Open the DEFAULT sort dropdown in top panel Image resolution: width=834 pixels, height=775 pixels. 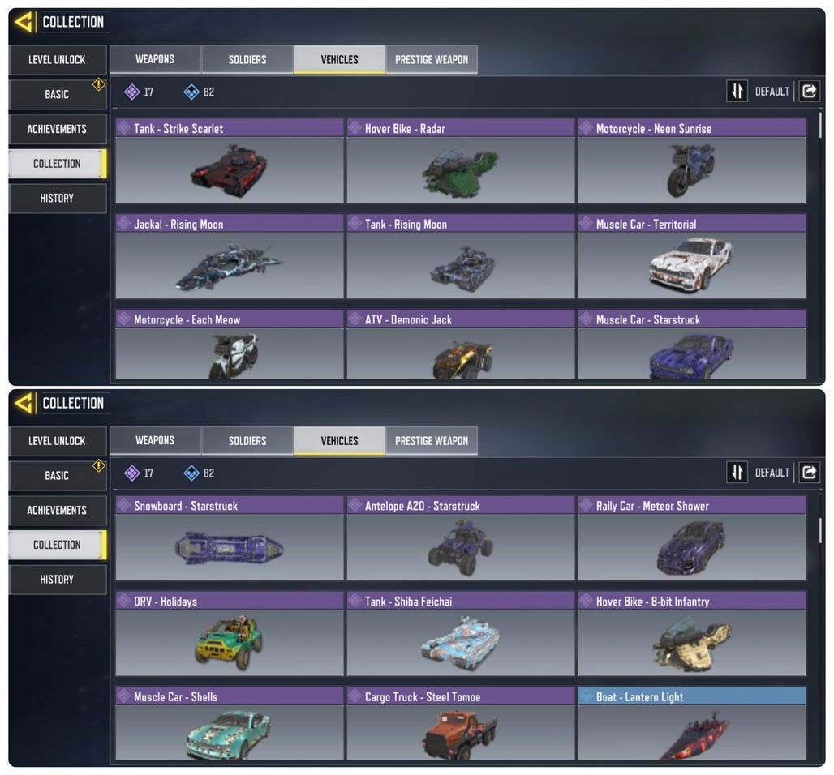(x=772, y=92)
